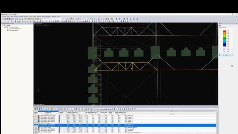Select Stability Design tree item

14,31
